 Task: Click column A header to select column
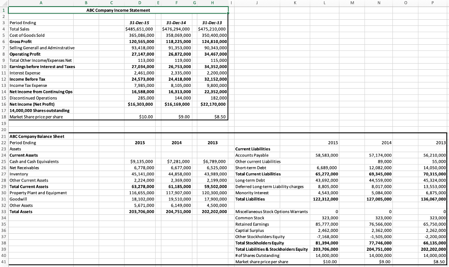41,3
